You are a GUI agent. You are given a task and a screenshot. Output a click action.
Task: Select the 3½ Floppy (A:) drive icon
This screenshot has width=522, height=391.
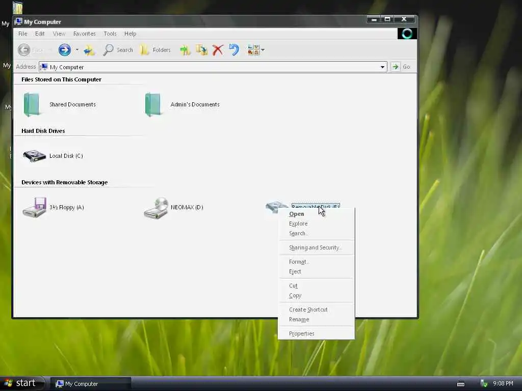(34, 207)
